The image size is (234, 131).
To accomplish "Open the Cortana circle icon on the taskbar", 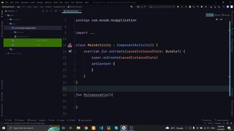I will click(63, 128).
